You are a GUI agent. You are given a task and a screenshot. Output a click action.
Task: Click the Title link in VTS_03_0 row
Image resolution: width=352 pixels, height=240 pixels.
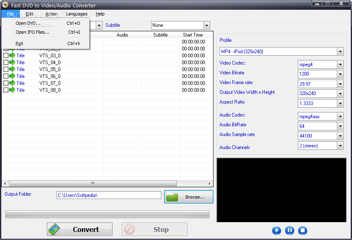20,56
